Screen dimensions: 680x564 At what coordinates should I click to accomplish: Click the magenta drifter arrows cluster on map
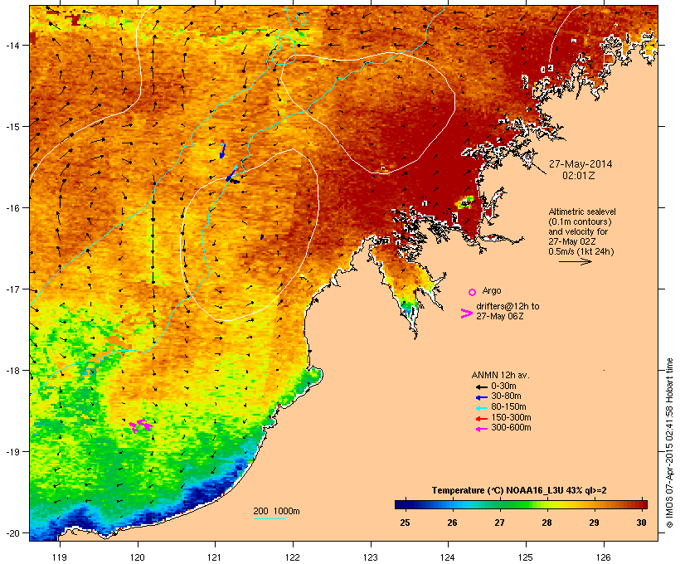(x=141, y=425)
